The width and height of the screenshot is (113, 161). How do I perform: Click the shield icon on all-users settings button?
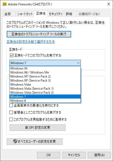coord(15,141)
